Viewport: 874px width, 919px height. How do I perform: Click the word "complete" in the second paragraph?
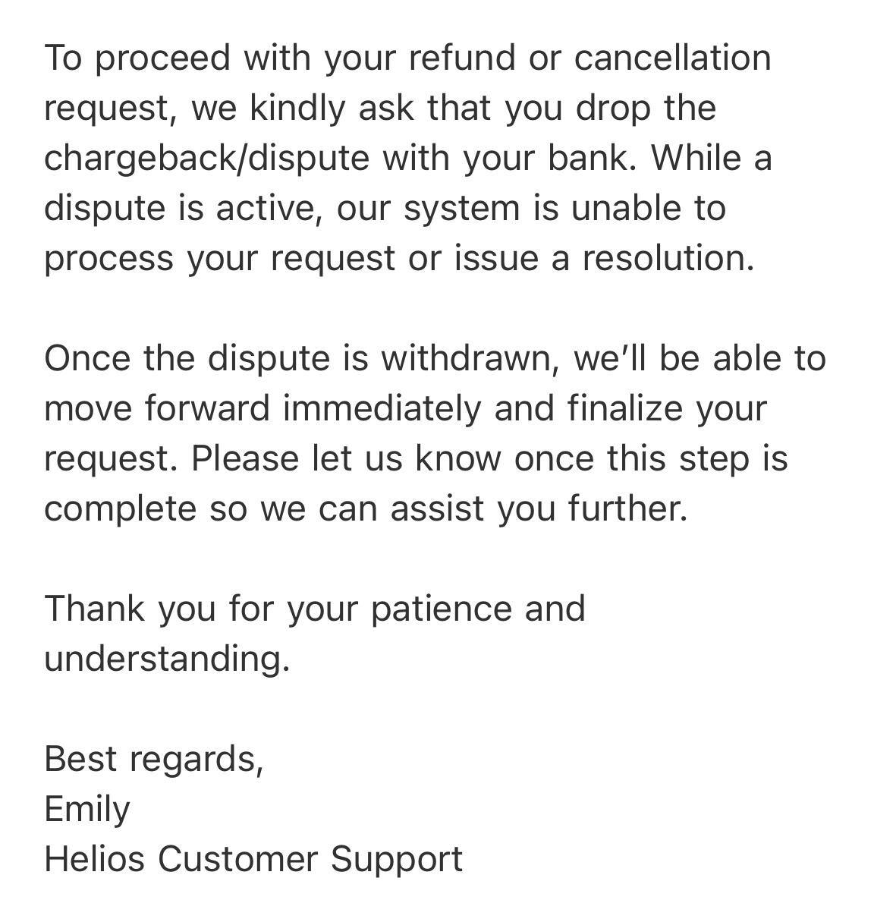tap(120, 508)
